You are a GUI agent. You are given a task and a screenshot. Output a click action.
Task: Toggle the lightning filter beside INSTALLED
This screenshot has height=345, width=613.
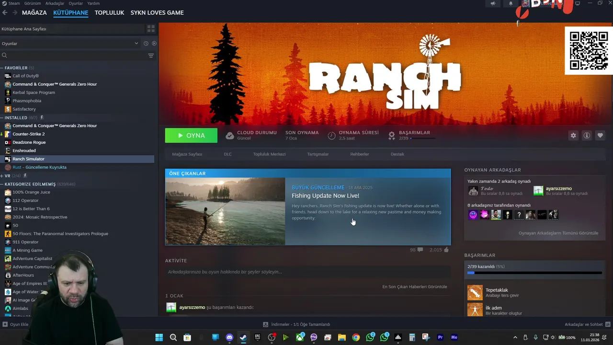pos(42,117)
